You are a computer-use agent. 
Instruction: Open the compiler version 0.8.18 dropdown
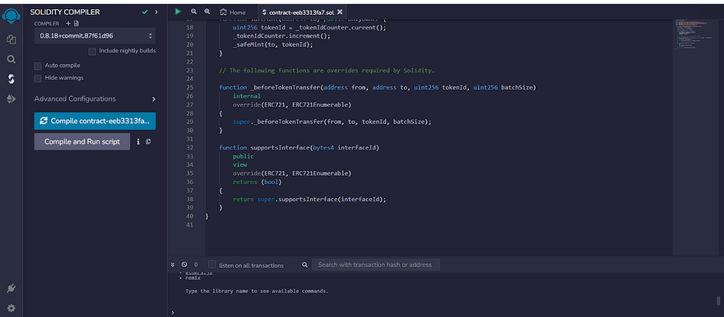[95, 35]
